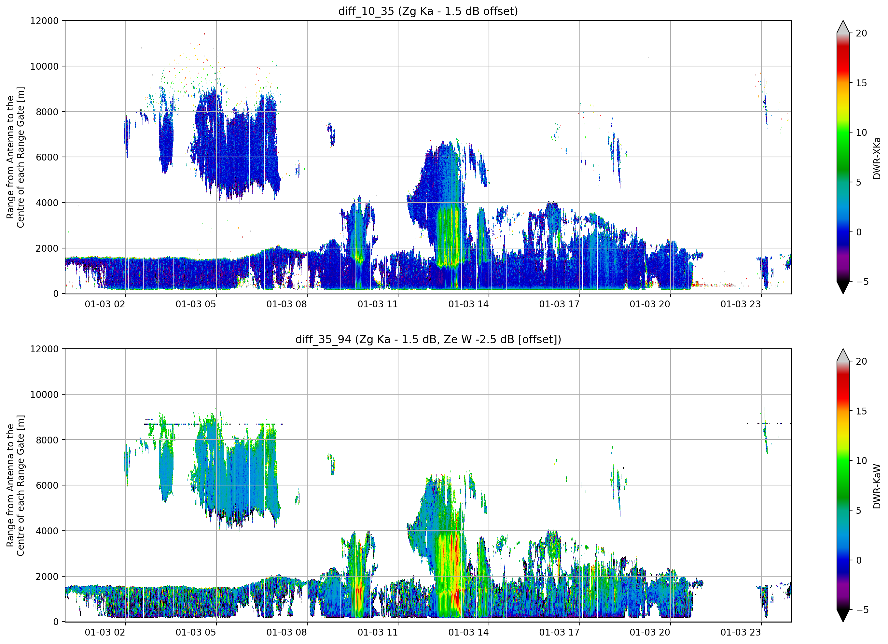Click the '12000' y-tick on the top plot
Viewport: 888px width, 644px height.
pos(44,21)
